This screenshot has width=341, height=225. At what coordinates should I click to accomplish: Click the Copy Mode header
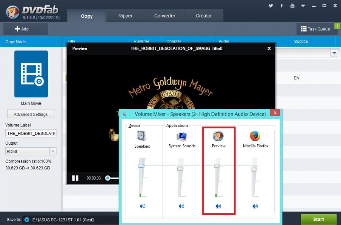(16, 42)
